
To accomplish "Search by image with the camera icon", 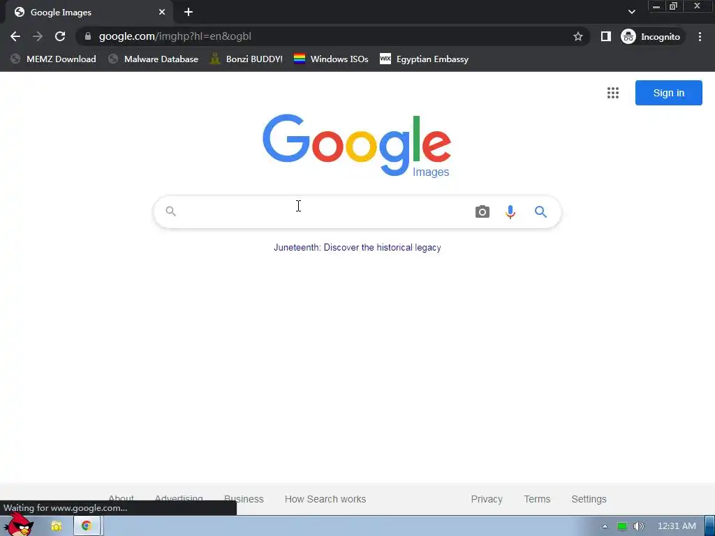I will click(x=482, y=212).
